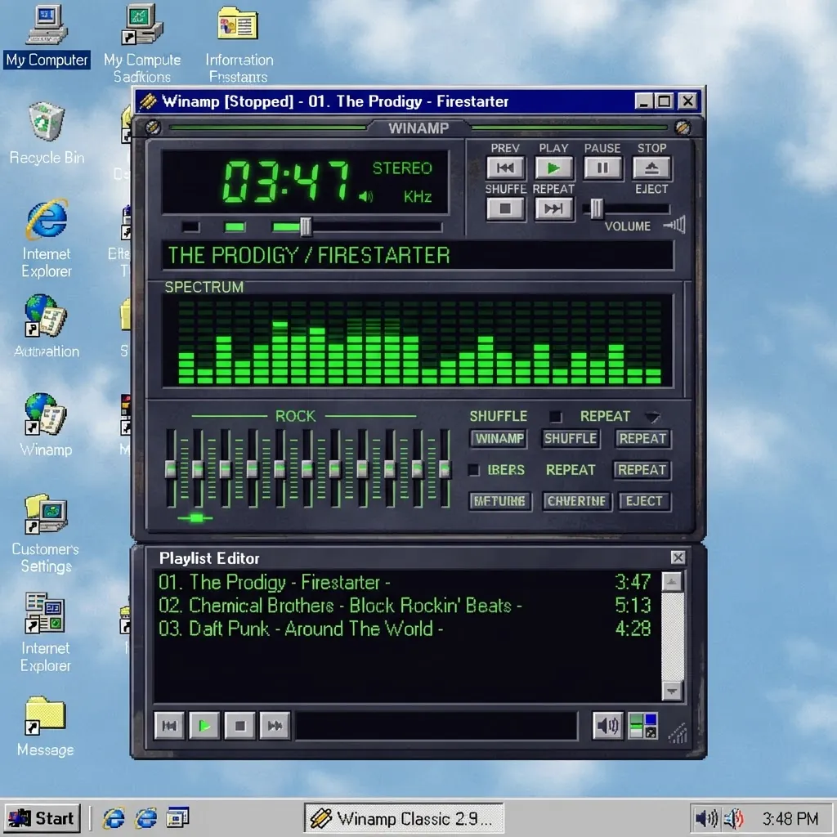Open the Winamp desktop shortcut
This screenshot has height=837, width=837.
(x=46, y=425)
